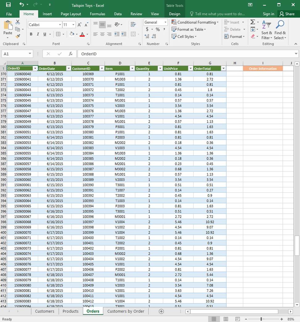Viewport: 300px width, 322px height.
Task: Expand the OrderDate column filter dropdown
Action: coord(68,69)
